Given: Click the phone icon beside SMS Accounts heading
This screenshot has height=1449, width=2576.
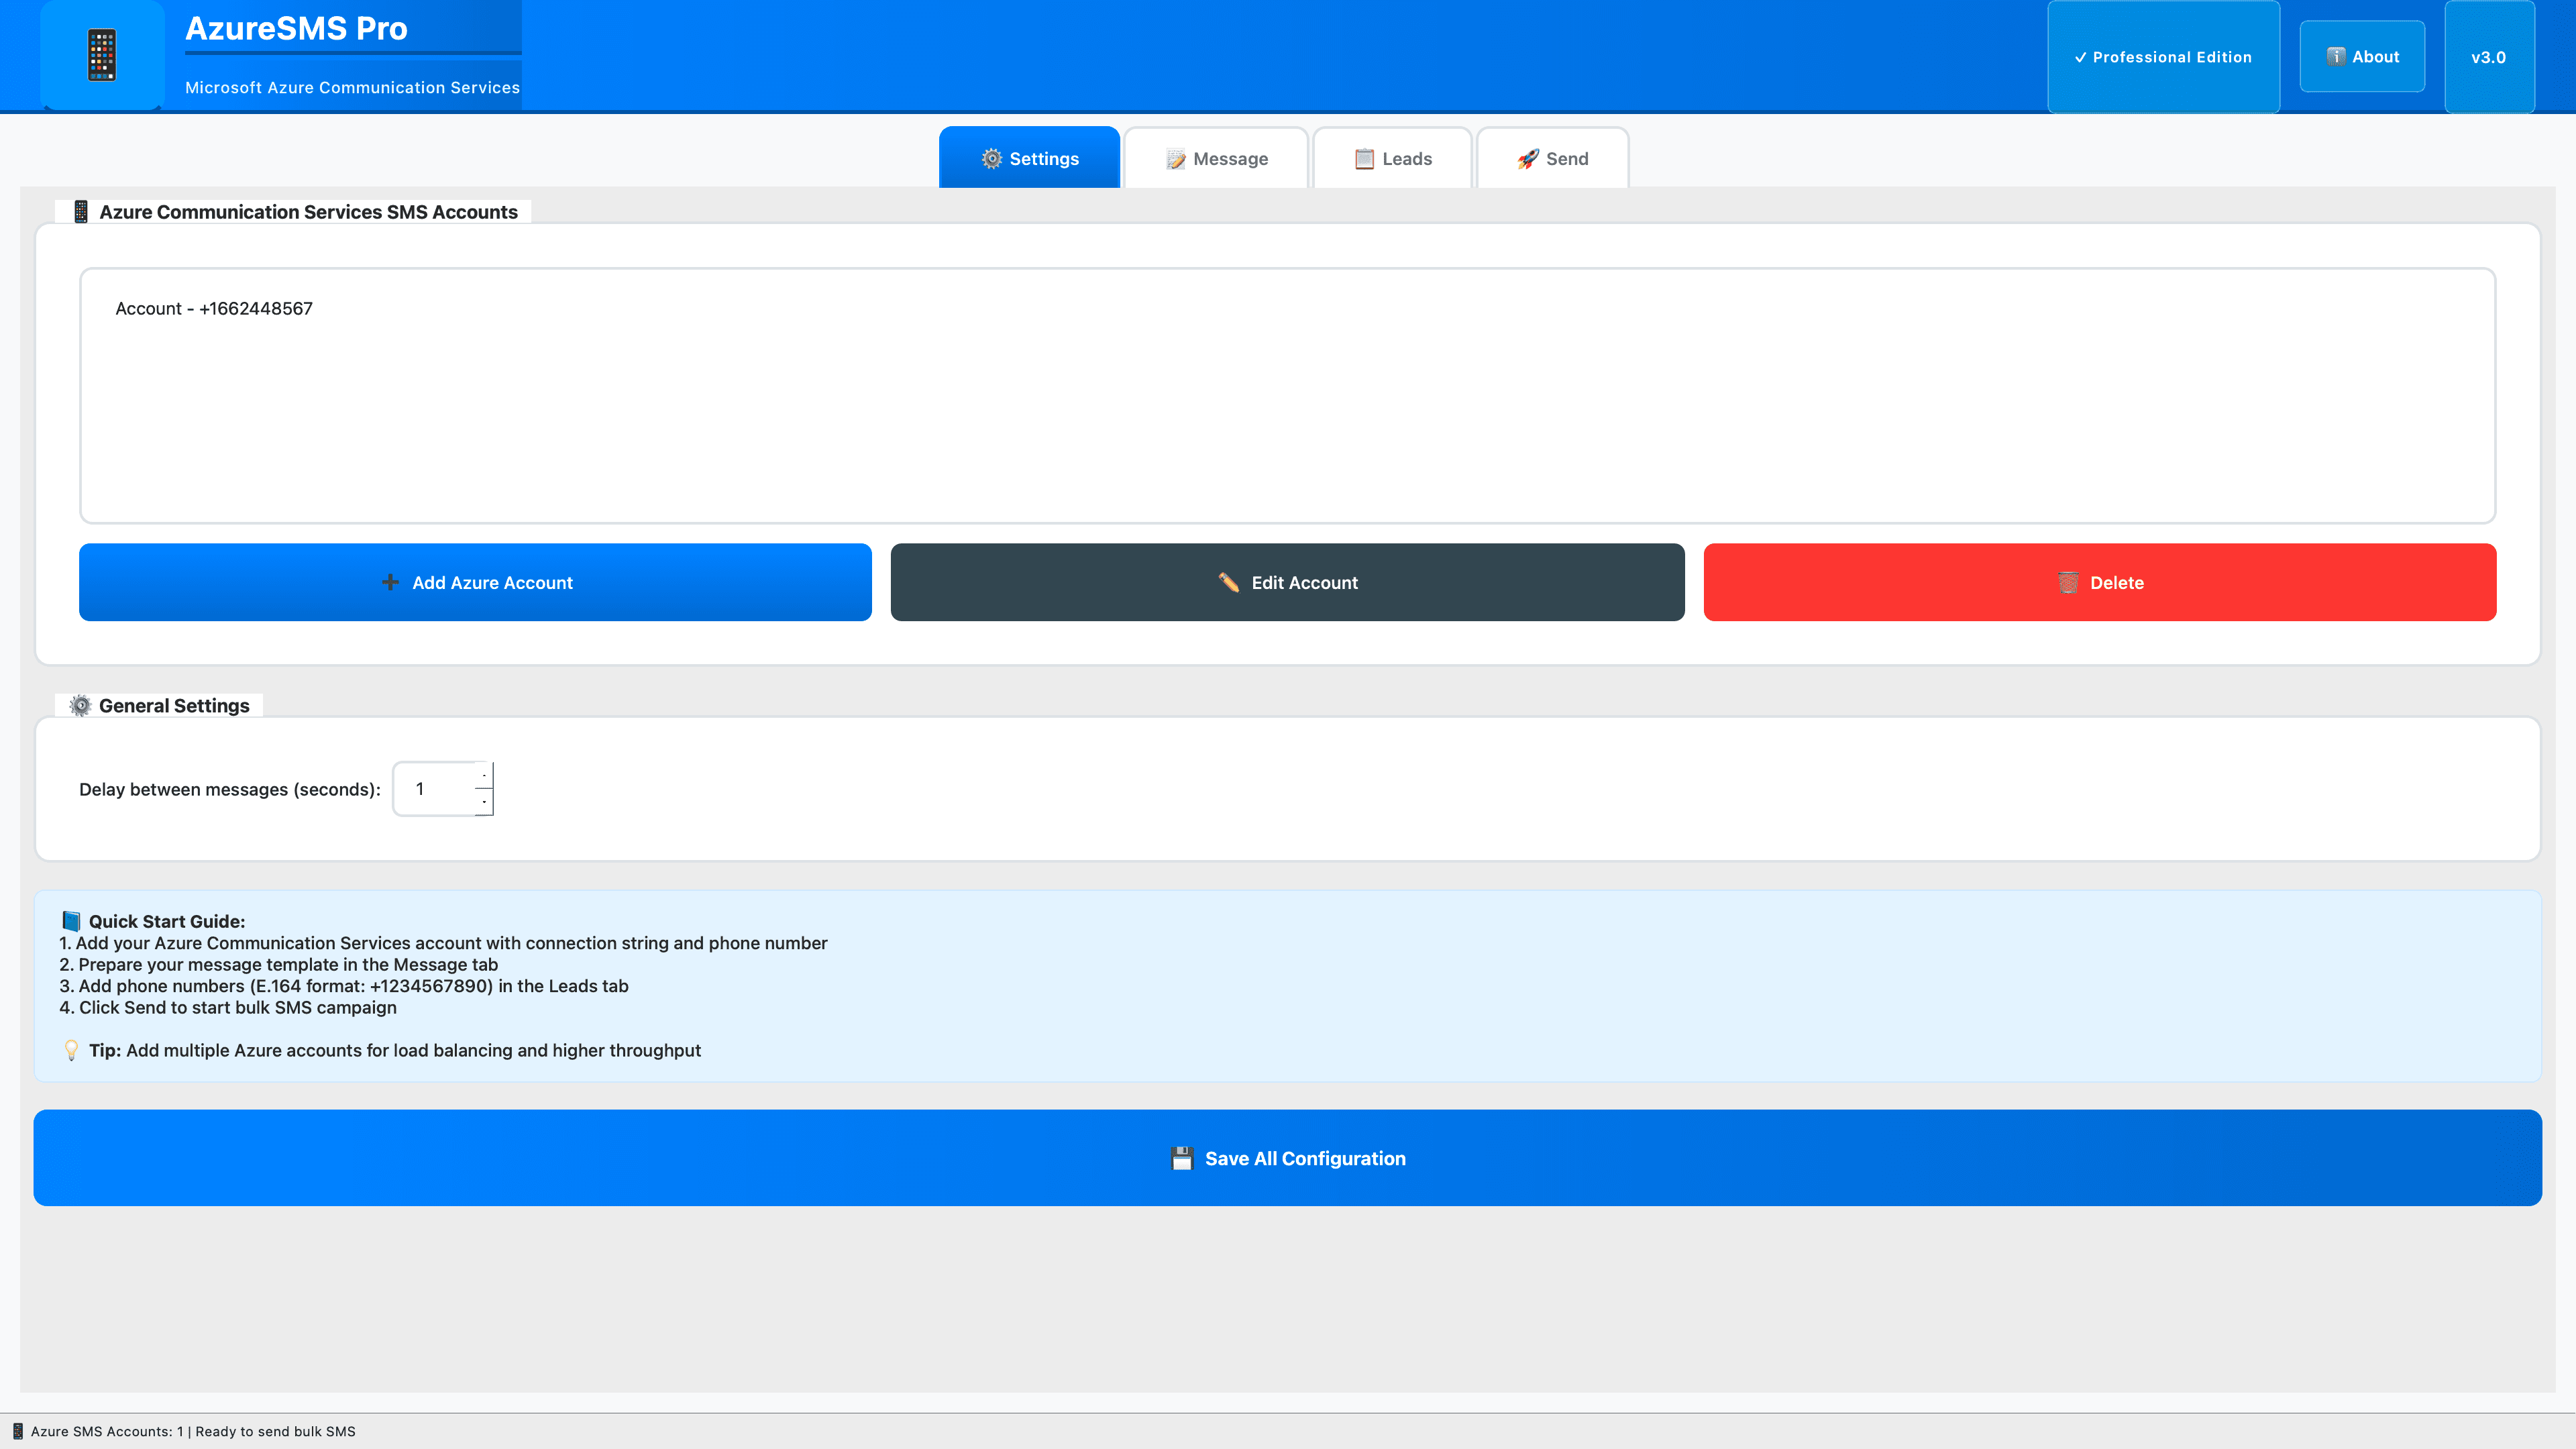Looking at the screenshot, I should pyautogui.click(x=81, y=212).
